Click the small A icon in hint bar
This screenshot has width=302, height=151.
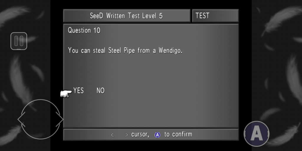point(157,135)
